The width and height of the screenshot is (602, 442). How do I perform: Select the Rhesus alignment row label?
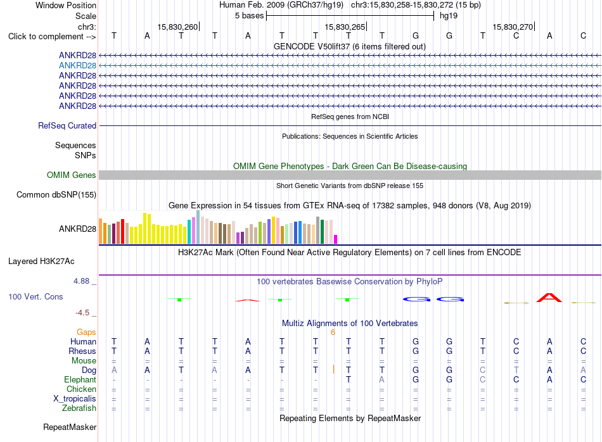pos(82,351)
